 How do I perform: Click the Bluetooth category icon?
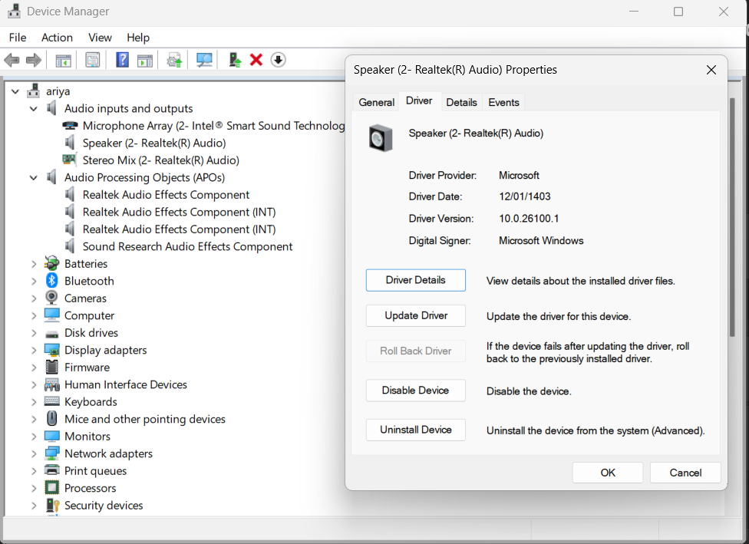coord(51,281)
